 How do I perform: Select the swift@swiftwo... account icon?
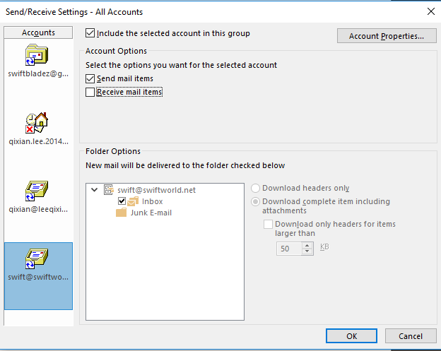pos(37,258)
